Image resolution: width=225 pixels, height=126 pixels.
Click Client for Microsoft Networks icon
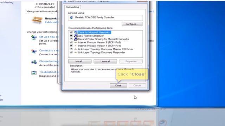click(76, 33)
